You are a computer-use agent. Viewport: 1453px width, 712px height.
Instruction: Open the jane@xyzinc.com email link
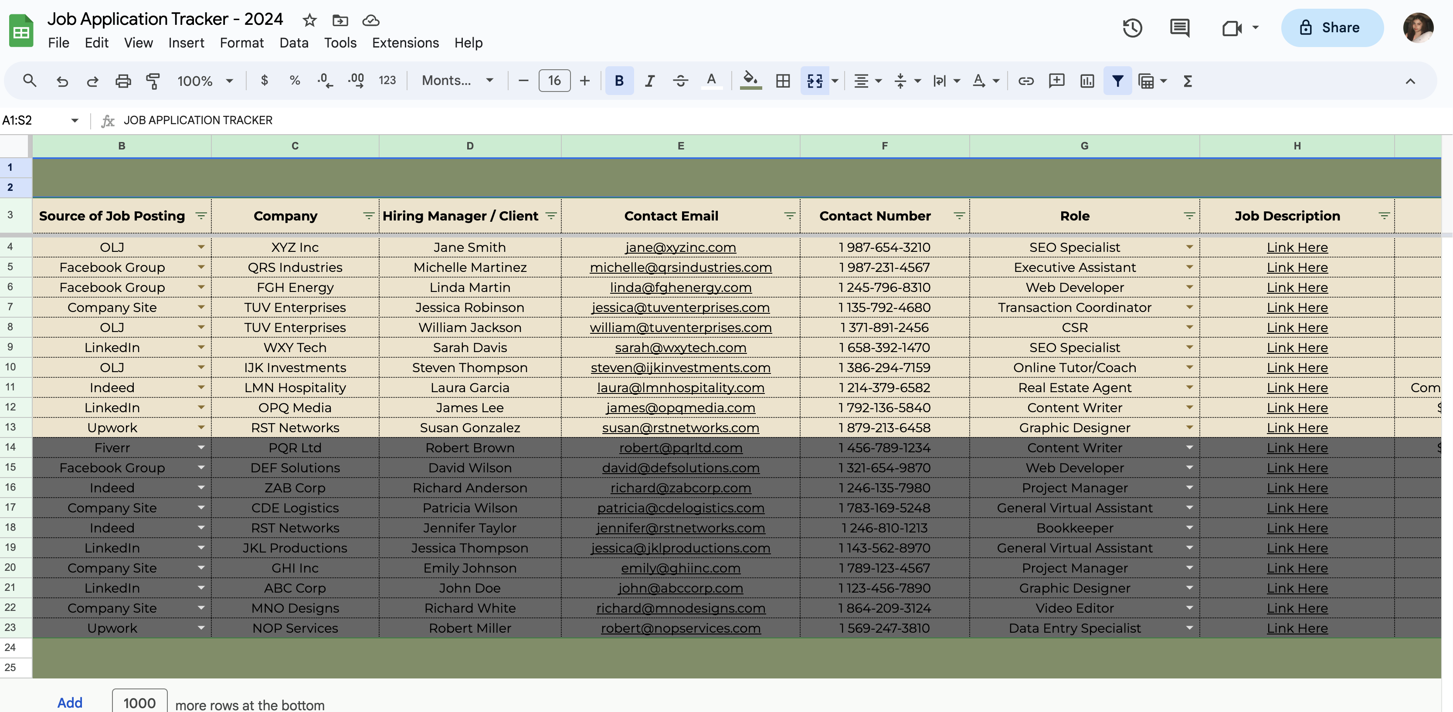pos(680,248)
